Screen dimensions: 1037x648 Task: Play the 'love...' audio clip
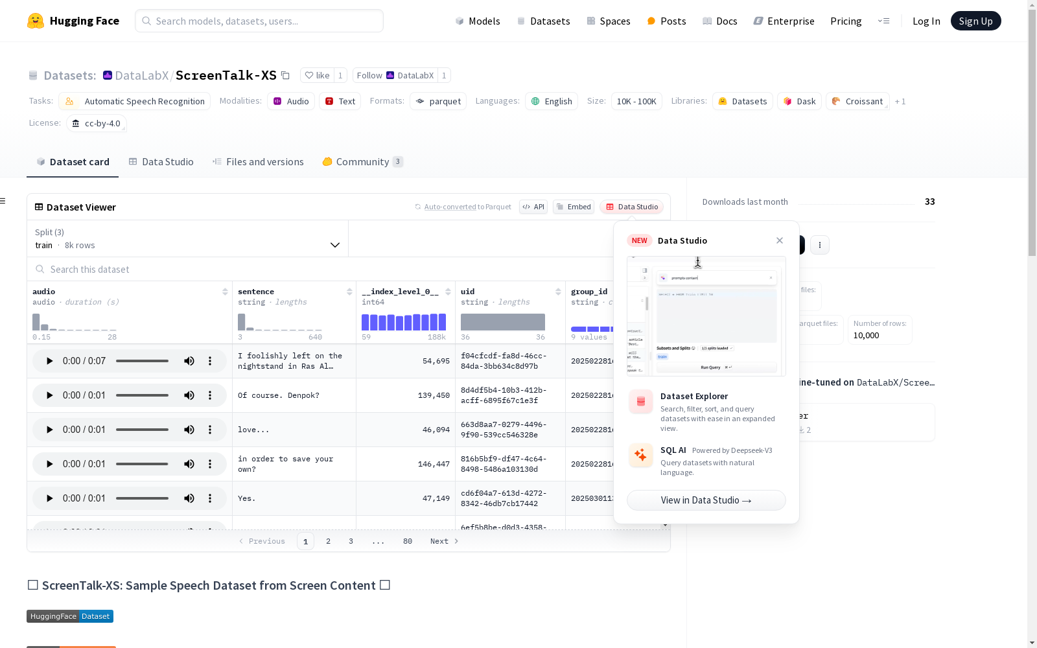(x=49, y=430)
